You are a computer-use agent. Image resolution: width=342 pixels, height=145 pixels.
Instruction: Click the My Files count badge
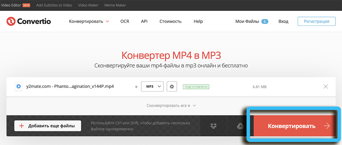click(x=265, y=21)
